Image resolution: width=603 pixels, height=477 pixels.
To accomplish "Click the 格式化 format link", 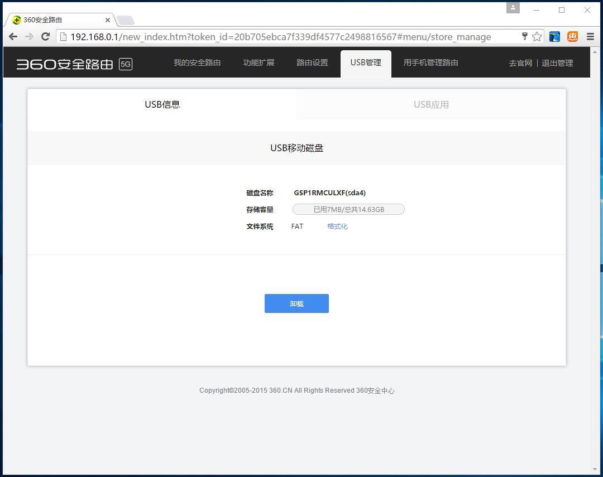I will coord(337,226).
